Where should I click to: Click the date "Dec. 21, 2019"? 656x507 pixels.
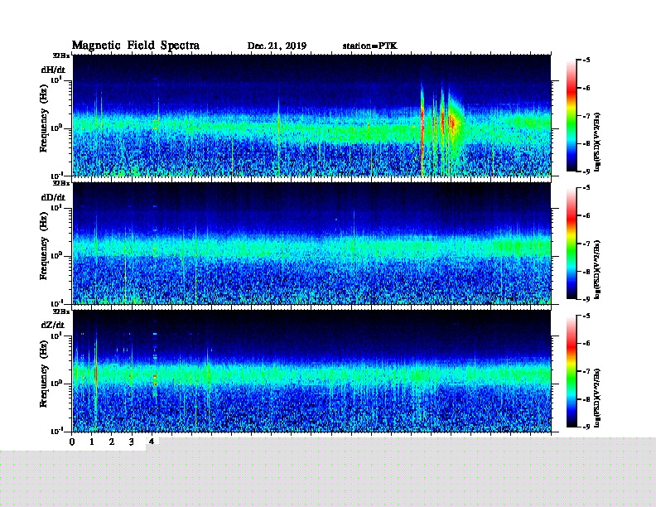[x=277, y=46]
